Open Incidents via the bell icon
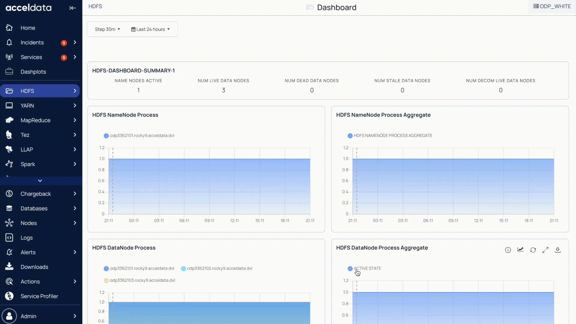The width and height of the screenshot is (576, 324). (x=9, y=43)
